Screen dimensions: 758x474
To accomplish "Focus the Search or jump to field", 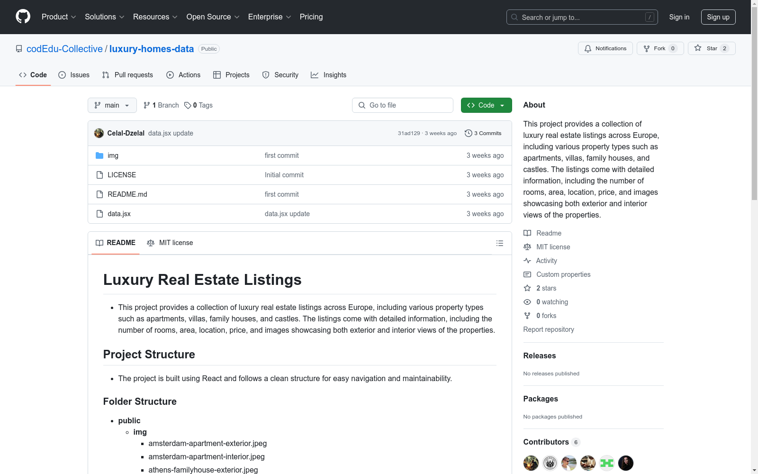I will pyautogui.click(x=582, y=17).
